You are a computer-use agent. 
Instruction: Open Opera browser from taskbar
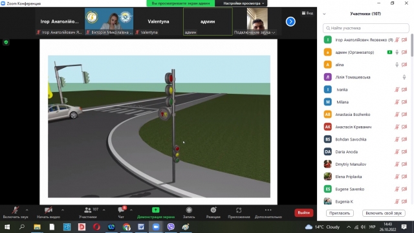coord(96,227)
